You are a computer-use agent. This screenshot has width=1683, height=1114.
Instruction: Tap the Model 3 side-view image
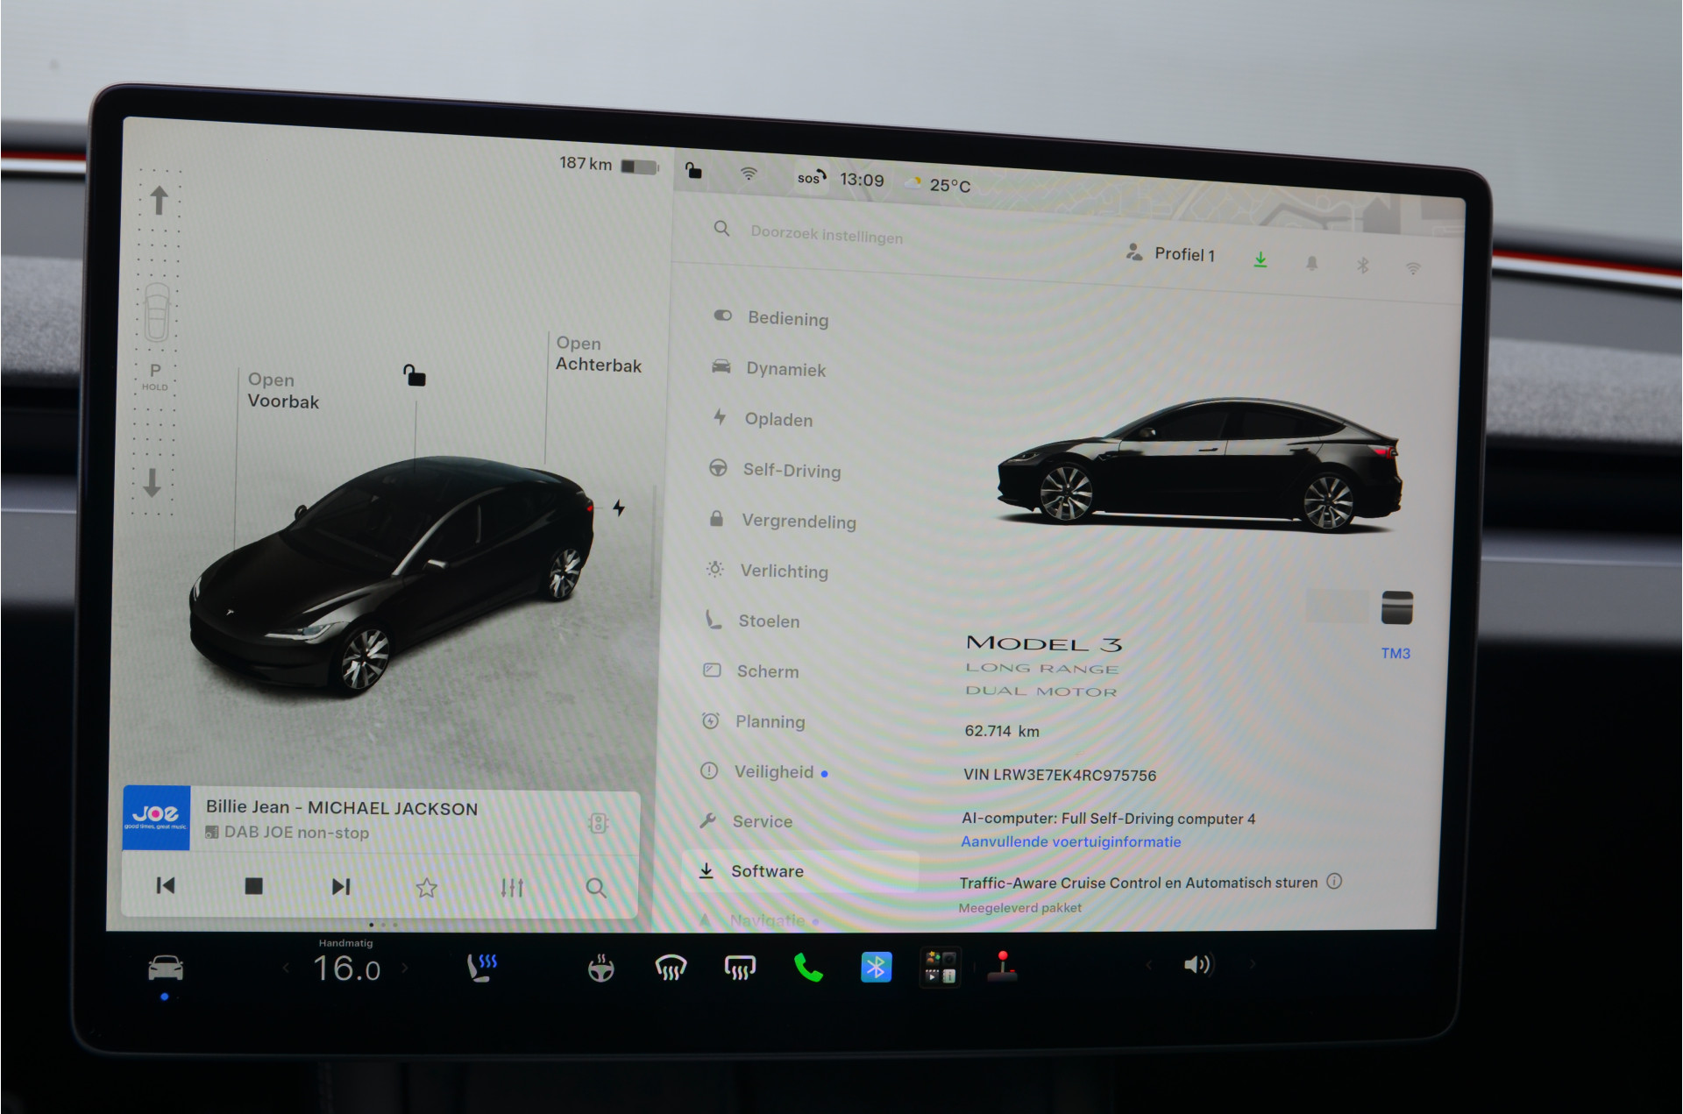pyautogui.click(x=1200, y=465)
